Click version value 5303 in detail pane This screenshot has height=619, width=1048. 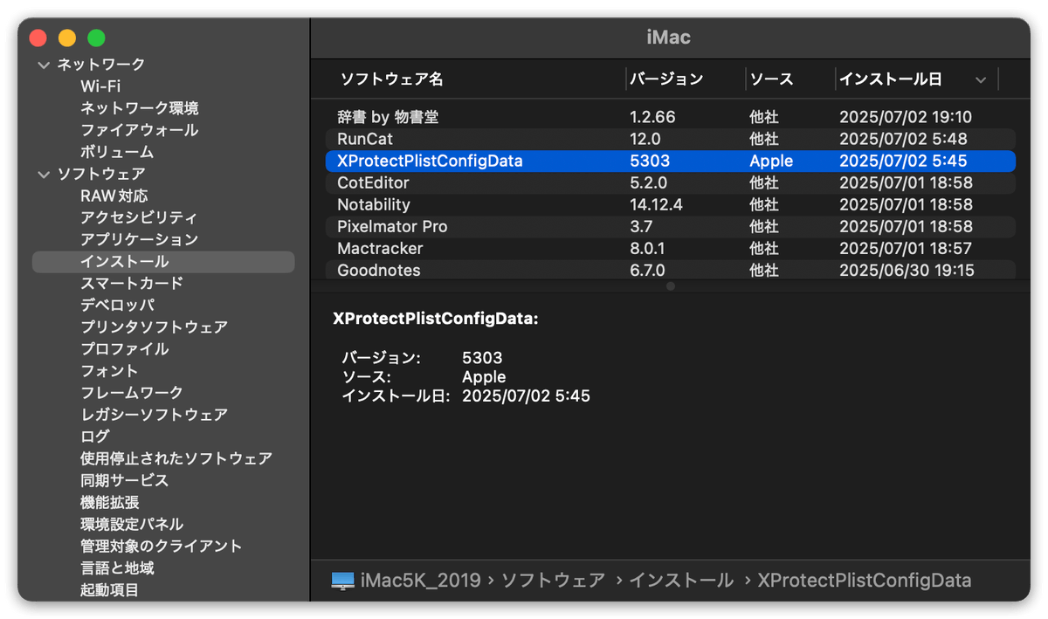[x=482, y=358]
